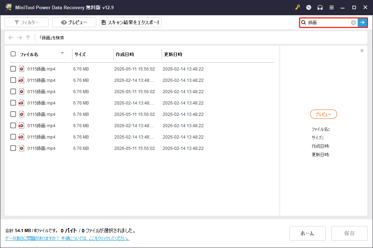373x248 pixels.
Task: Click the deleted mp4 icon in fourth row
Action: [x=21, y=103]
